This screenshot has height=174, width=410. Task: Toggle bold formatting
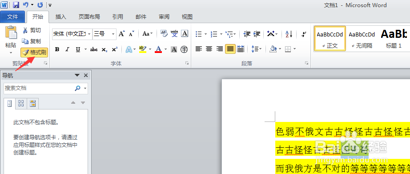pos(57,49)
